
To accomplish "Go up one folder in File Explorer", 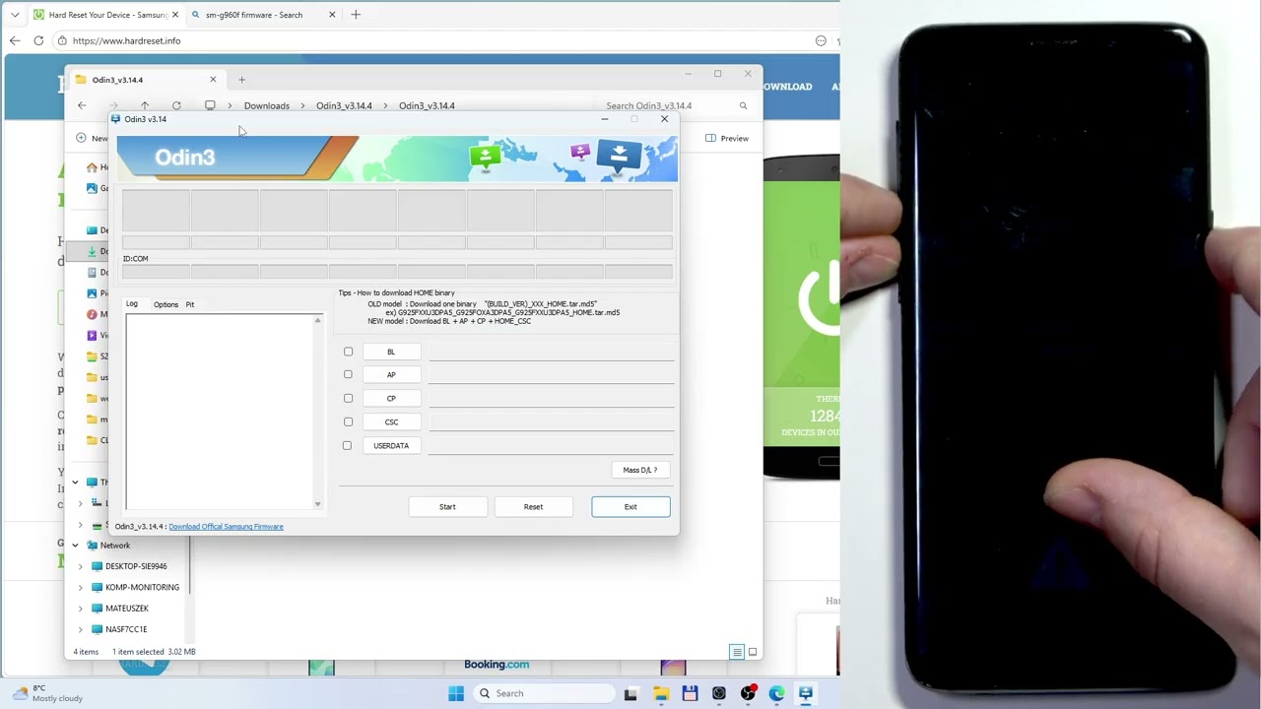I will [x=145, y=105].
